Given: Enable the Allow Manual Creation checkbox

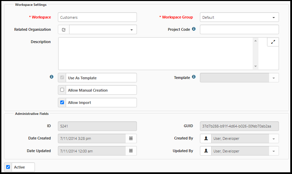Looking at the screenshot, I should click(62, 90).
